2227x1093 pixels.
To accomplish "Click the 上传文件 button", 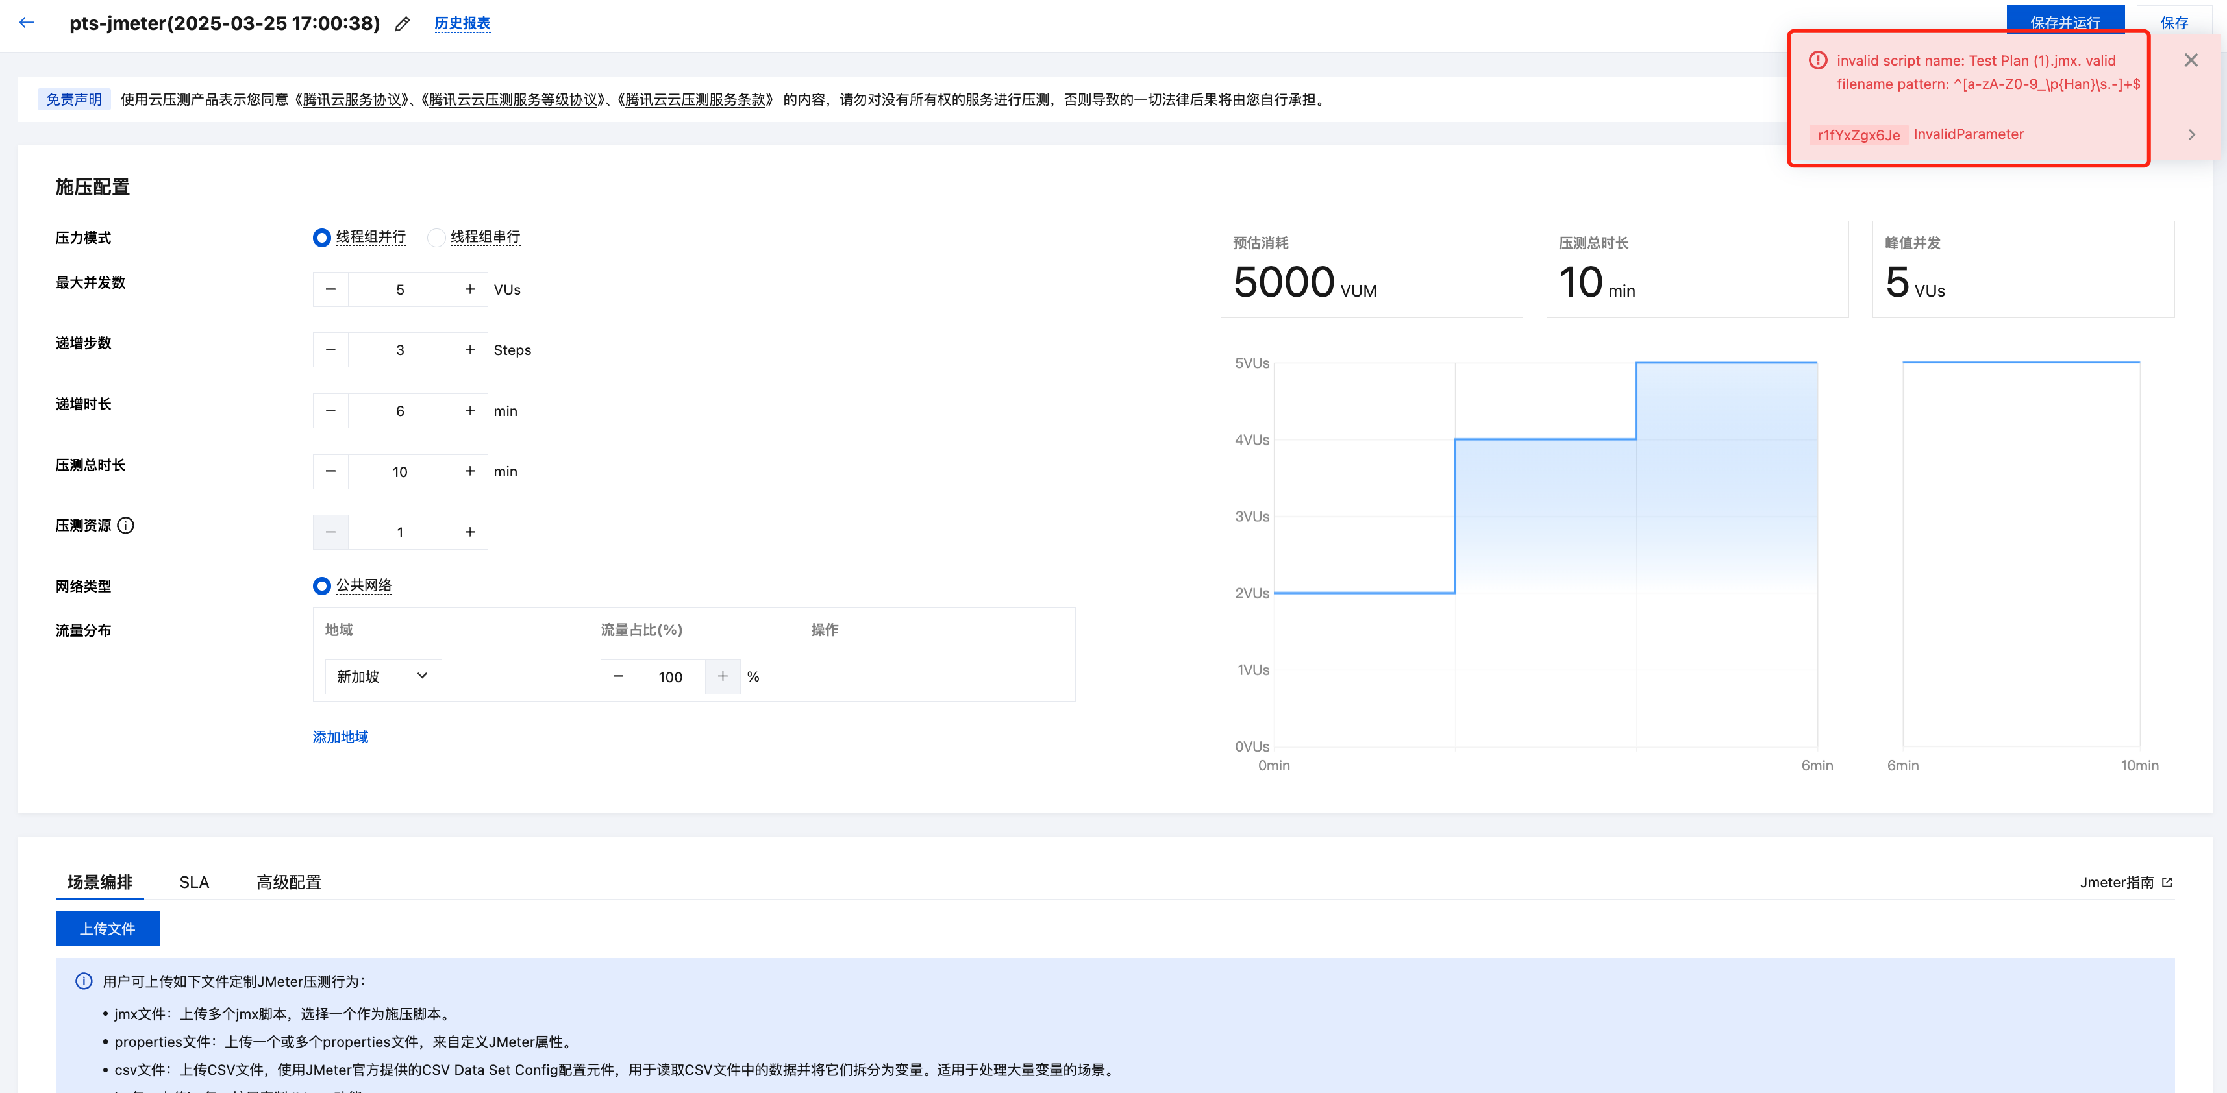I will click(x=107, y=929).
